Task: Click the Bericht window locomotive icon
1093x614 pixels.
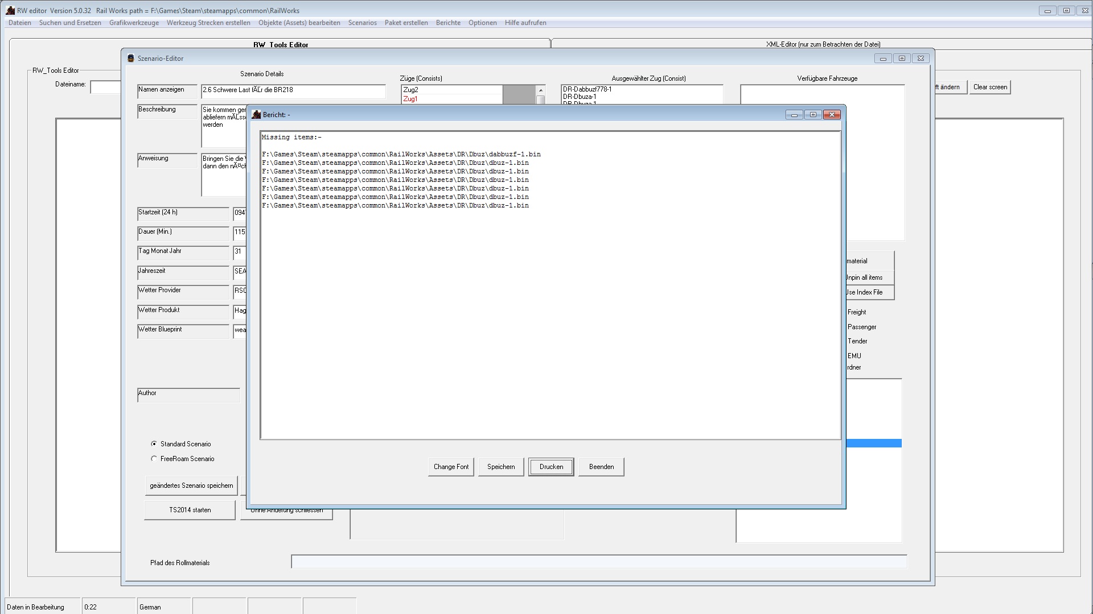Action: (x=256, y=115)
